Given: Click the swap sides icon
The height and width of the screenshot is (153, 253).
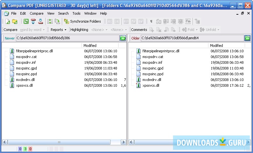Looking at the screenshot, I should pos(50,21).
